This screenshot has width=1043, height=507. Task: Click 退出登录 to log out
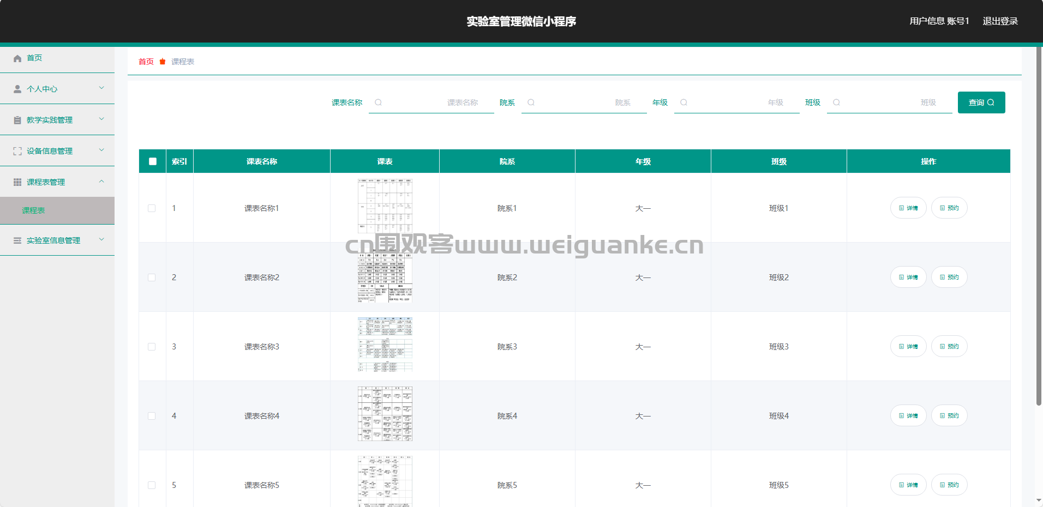coord(1000,21)
